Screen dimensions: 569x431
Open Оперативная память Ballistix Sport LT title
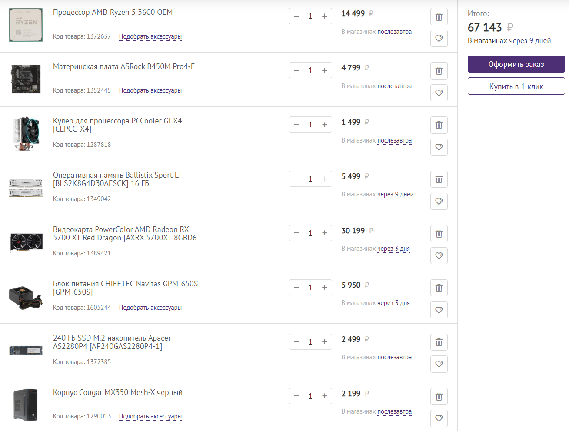coord(117,179)
